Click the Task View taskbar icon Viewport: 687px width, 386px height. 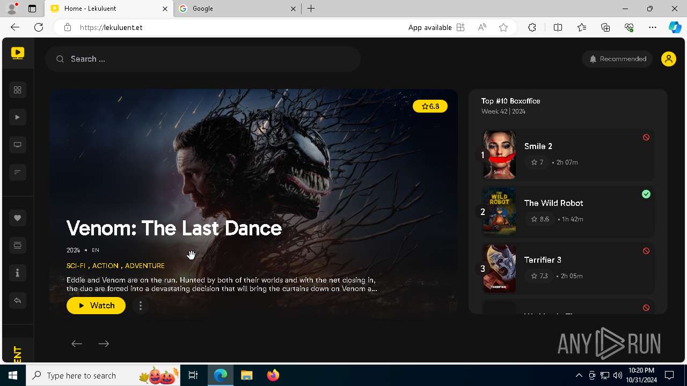(193, 375)
